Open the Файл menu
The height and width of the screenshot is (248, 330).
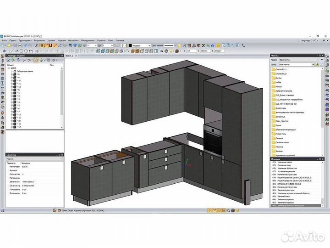pos(4,40)
